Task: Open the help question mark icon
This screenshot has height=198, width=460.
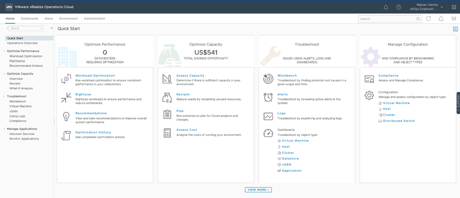Action: (x=399, y=7)
